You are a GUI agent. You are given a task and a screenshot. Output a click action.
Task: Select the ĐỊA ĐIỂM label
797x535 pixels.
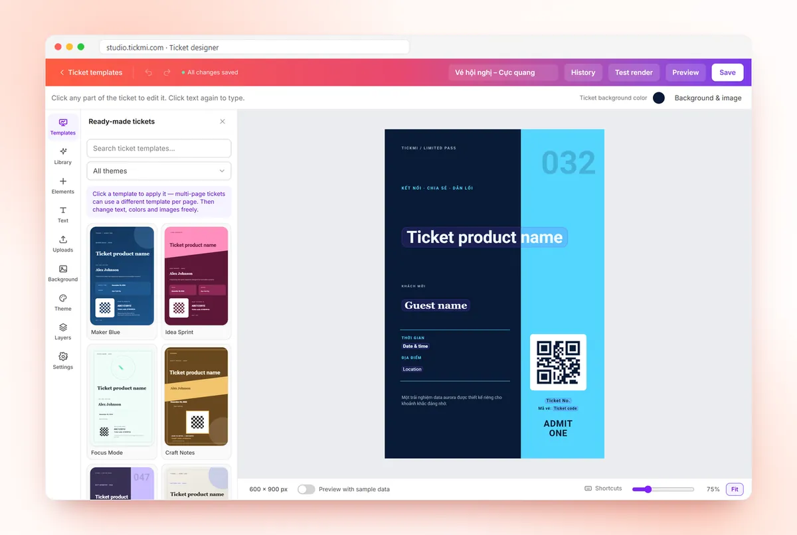pos(412,358)
